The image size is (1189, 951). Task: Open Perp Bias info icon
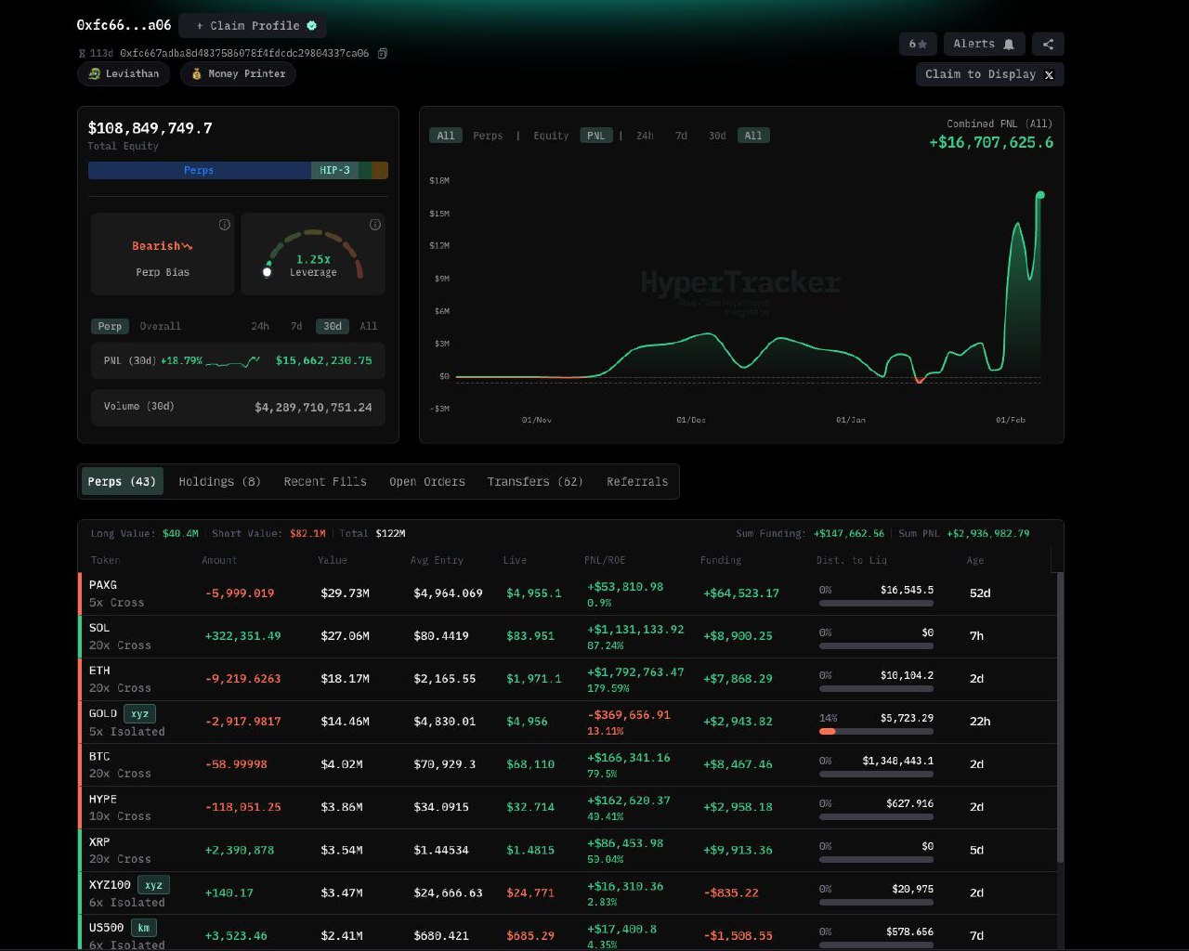pyautogui.click(x=224, y=225)
